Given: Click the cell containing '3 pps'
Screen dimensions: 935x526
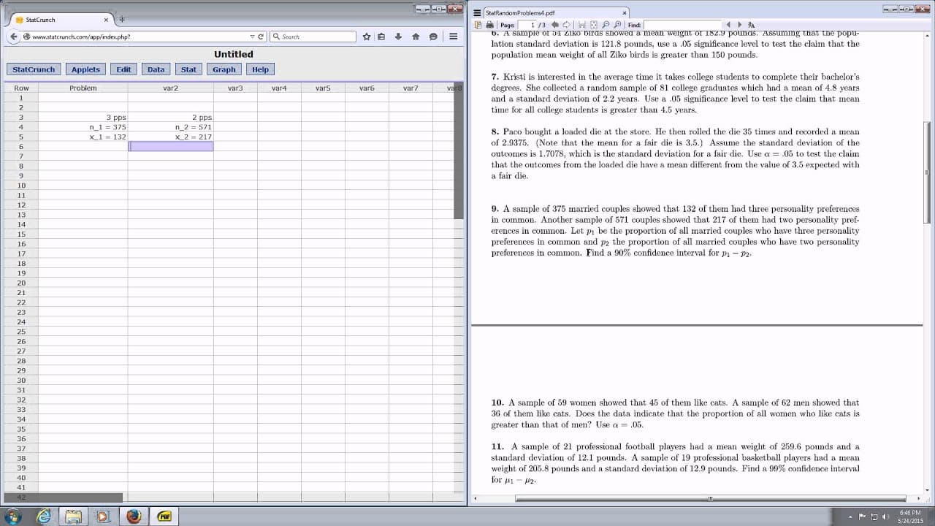Looking at the screenshot, I should point(83,117).
